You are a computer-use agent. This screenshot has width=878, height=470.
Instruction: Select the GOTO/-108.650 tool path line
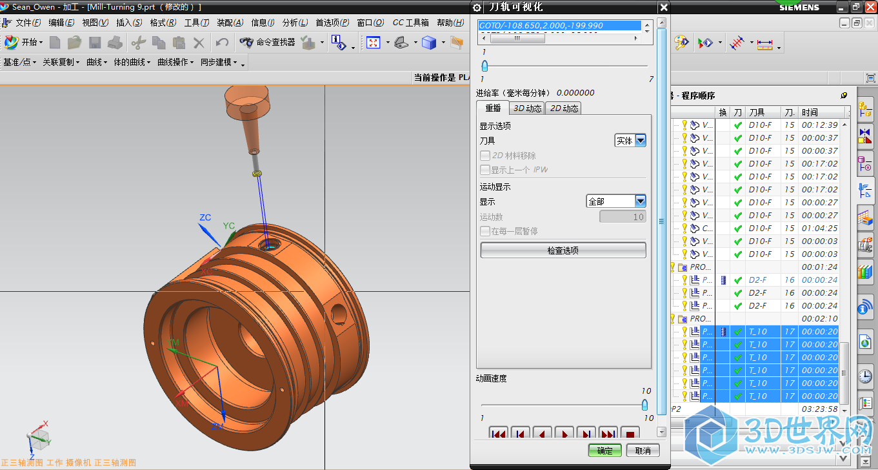[559, 26]
